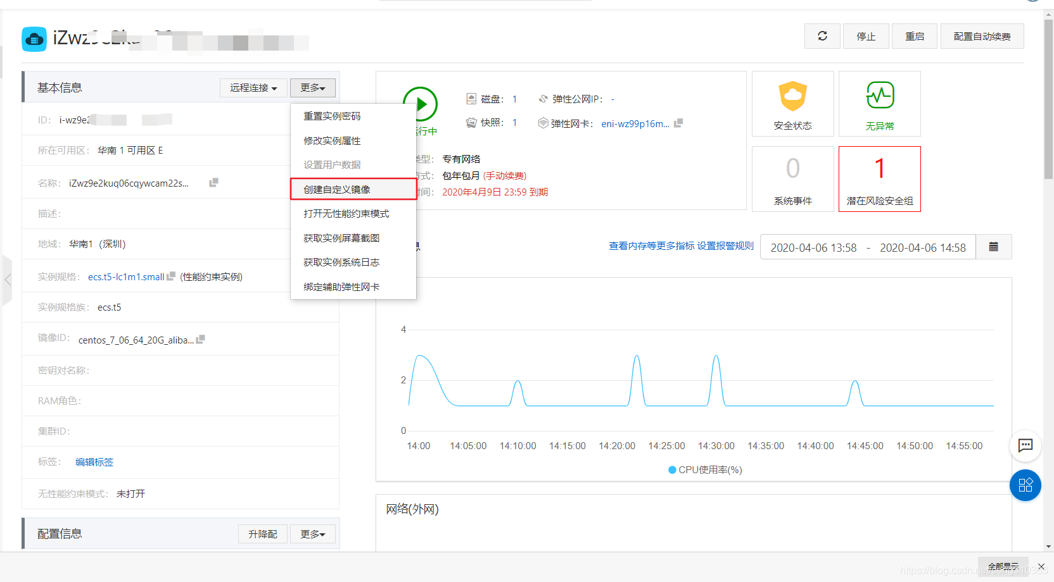Open the feedback chat bubble
Image resolution: width=1054 pixels, height=582 pixels.
pyautogui.click(x=1025, y=446)
